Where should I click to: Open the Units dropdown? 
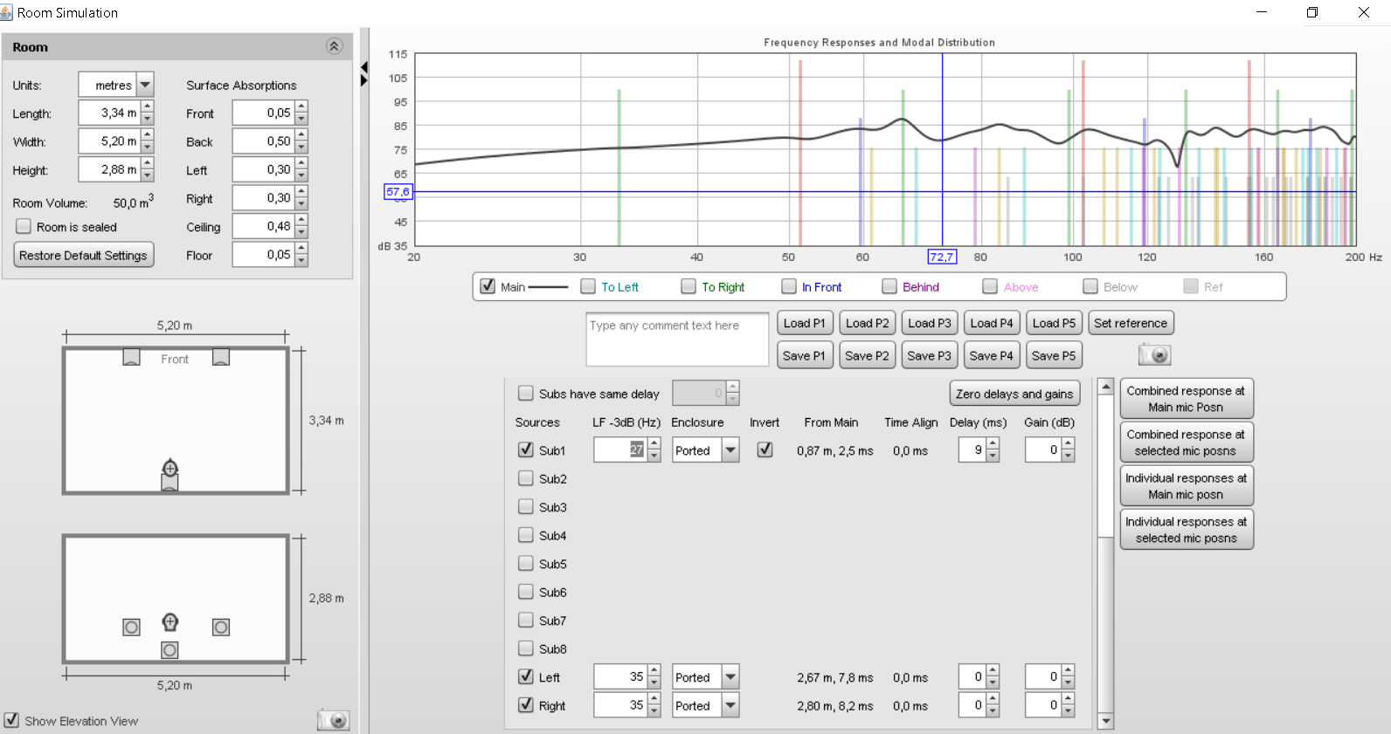point(145,85)
